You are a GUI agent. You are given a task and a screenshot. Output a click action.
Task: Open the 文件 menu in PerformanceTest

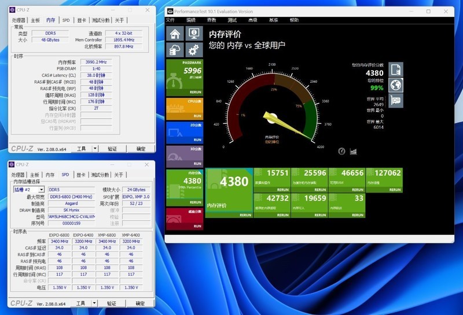170,20
